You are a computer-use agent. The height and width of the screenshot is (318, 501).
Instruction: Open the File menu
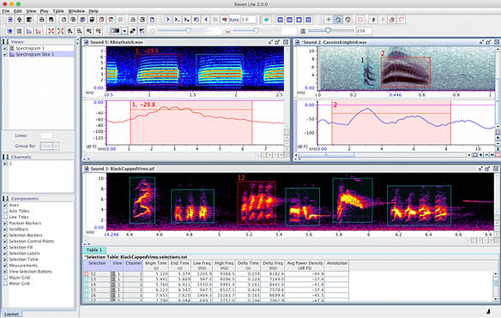[6, 11]
